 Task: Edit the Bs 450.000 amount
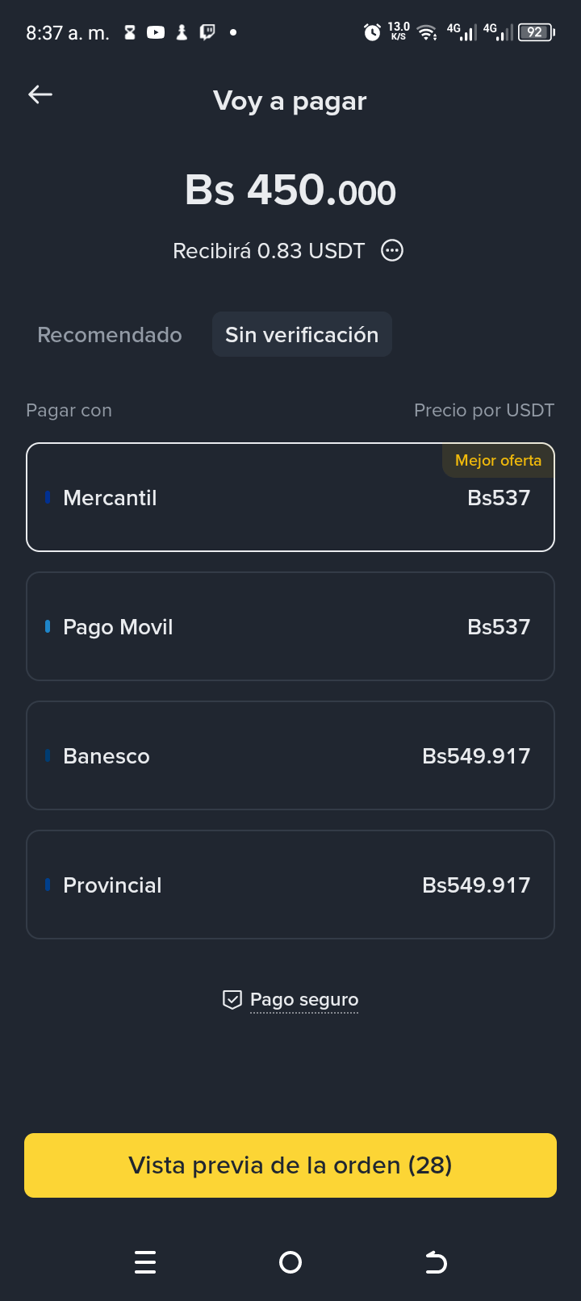pyautogui.click(x=290, y=190)
